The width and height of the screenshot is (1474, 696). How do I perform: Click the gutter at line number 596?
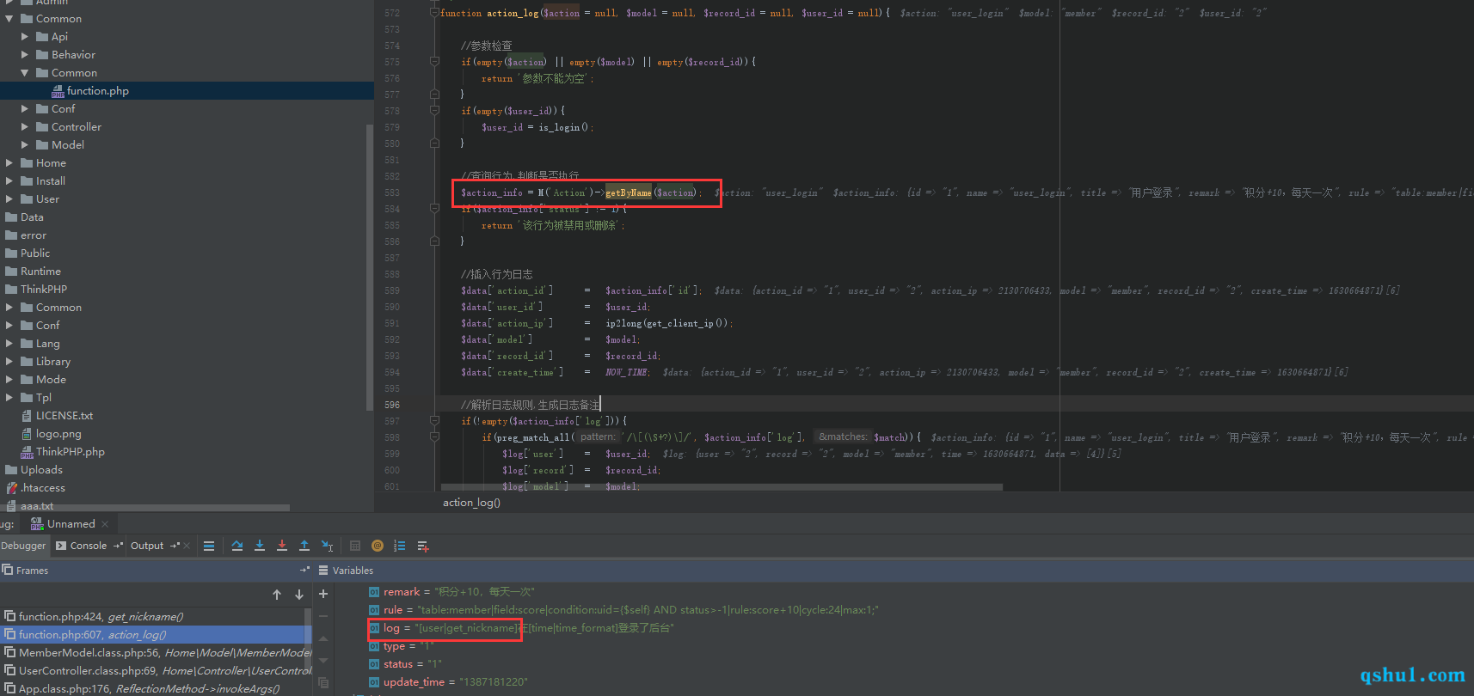(392, 405)
